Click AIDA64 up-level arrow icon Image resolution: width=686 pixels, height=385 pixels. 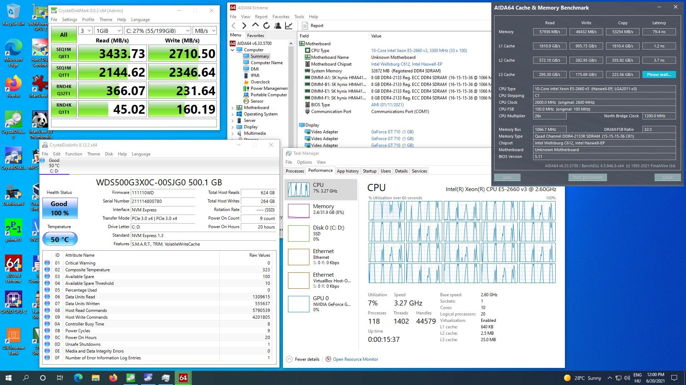pyautogui.click(x=255, y=25)
